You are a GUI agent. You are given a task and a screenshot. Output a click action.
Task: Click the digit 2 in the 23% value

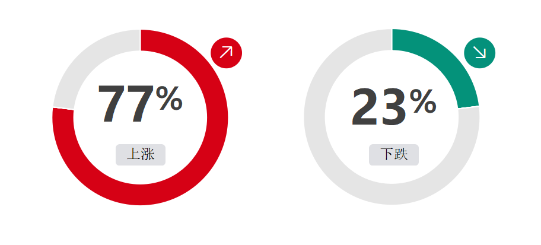click(x=365, y=107)
